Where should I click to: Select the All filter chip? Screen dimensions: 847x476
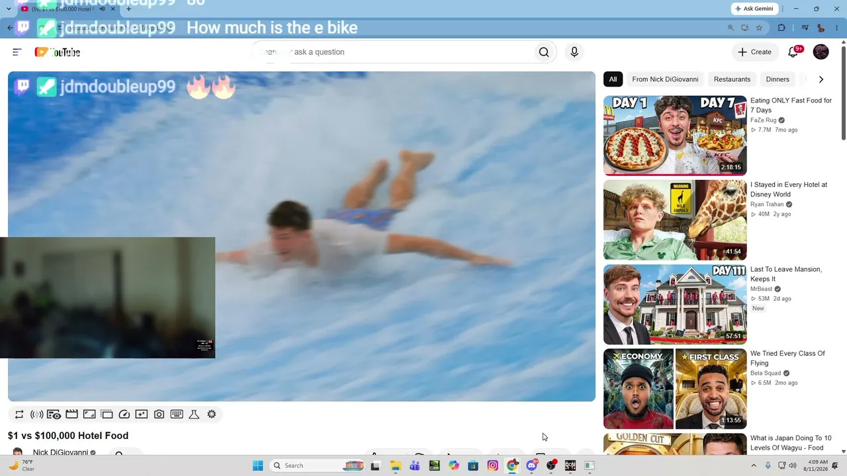pos(613,79)
